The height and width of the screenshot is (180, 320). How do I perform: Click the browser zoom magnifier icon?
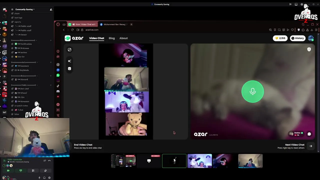pos(270,30)
